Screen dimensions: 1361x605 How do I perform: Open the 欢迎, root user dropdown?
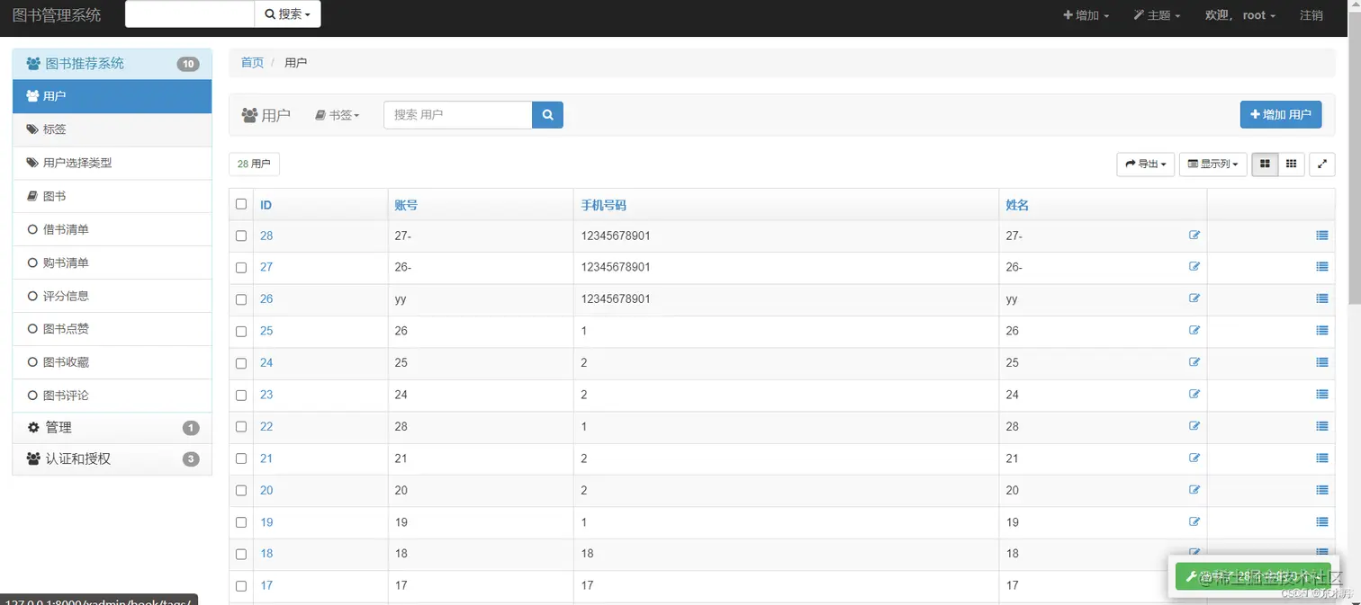(x=1239, y=15)
